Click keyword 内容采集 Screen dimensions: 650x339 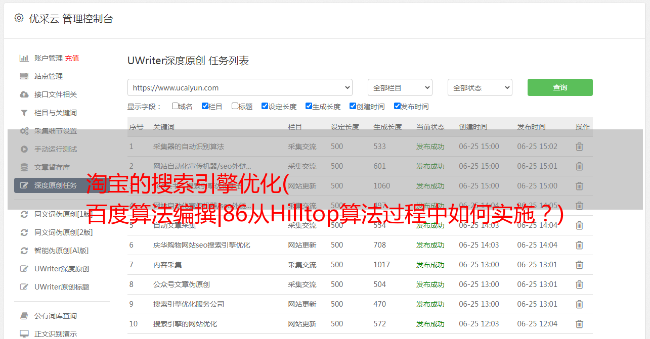coord(167,265)
